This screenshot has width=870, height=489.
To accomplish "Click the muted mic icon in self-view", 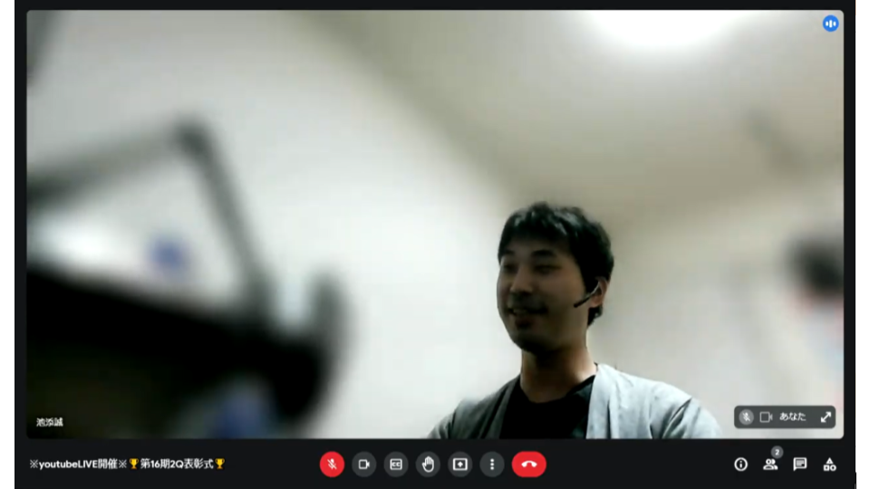I will click(746, 417).
